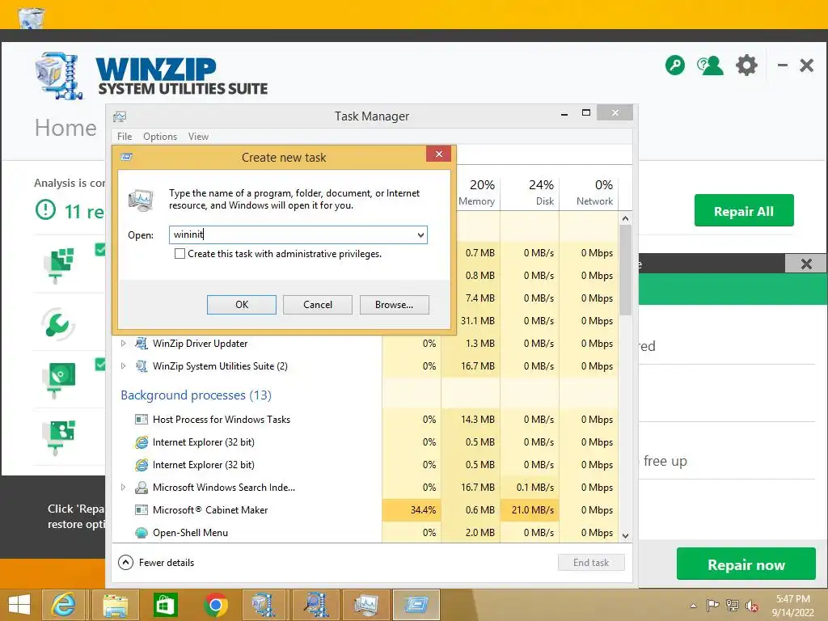Click the Repair now button
The height and width of the screenshot is (621, 828).
746,564
